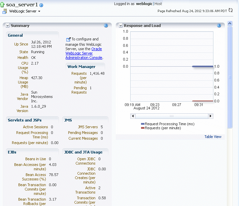Click the server icon beside WebLogic Server menu
Image resolution: width=239 pixels, height=206 pixels.
point(4,11)
